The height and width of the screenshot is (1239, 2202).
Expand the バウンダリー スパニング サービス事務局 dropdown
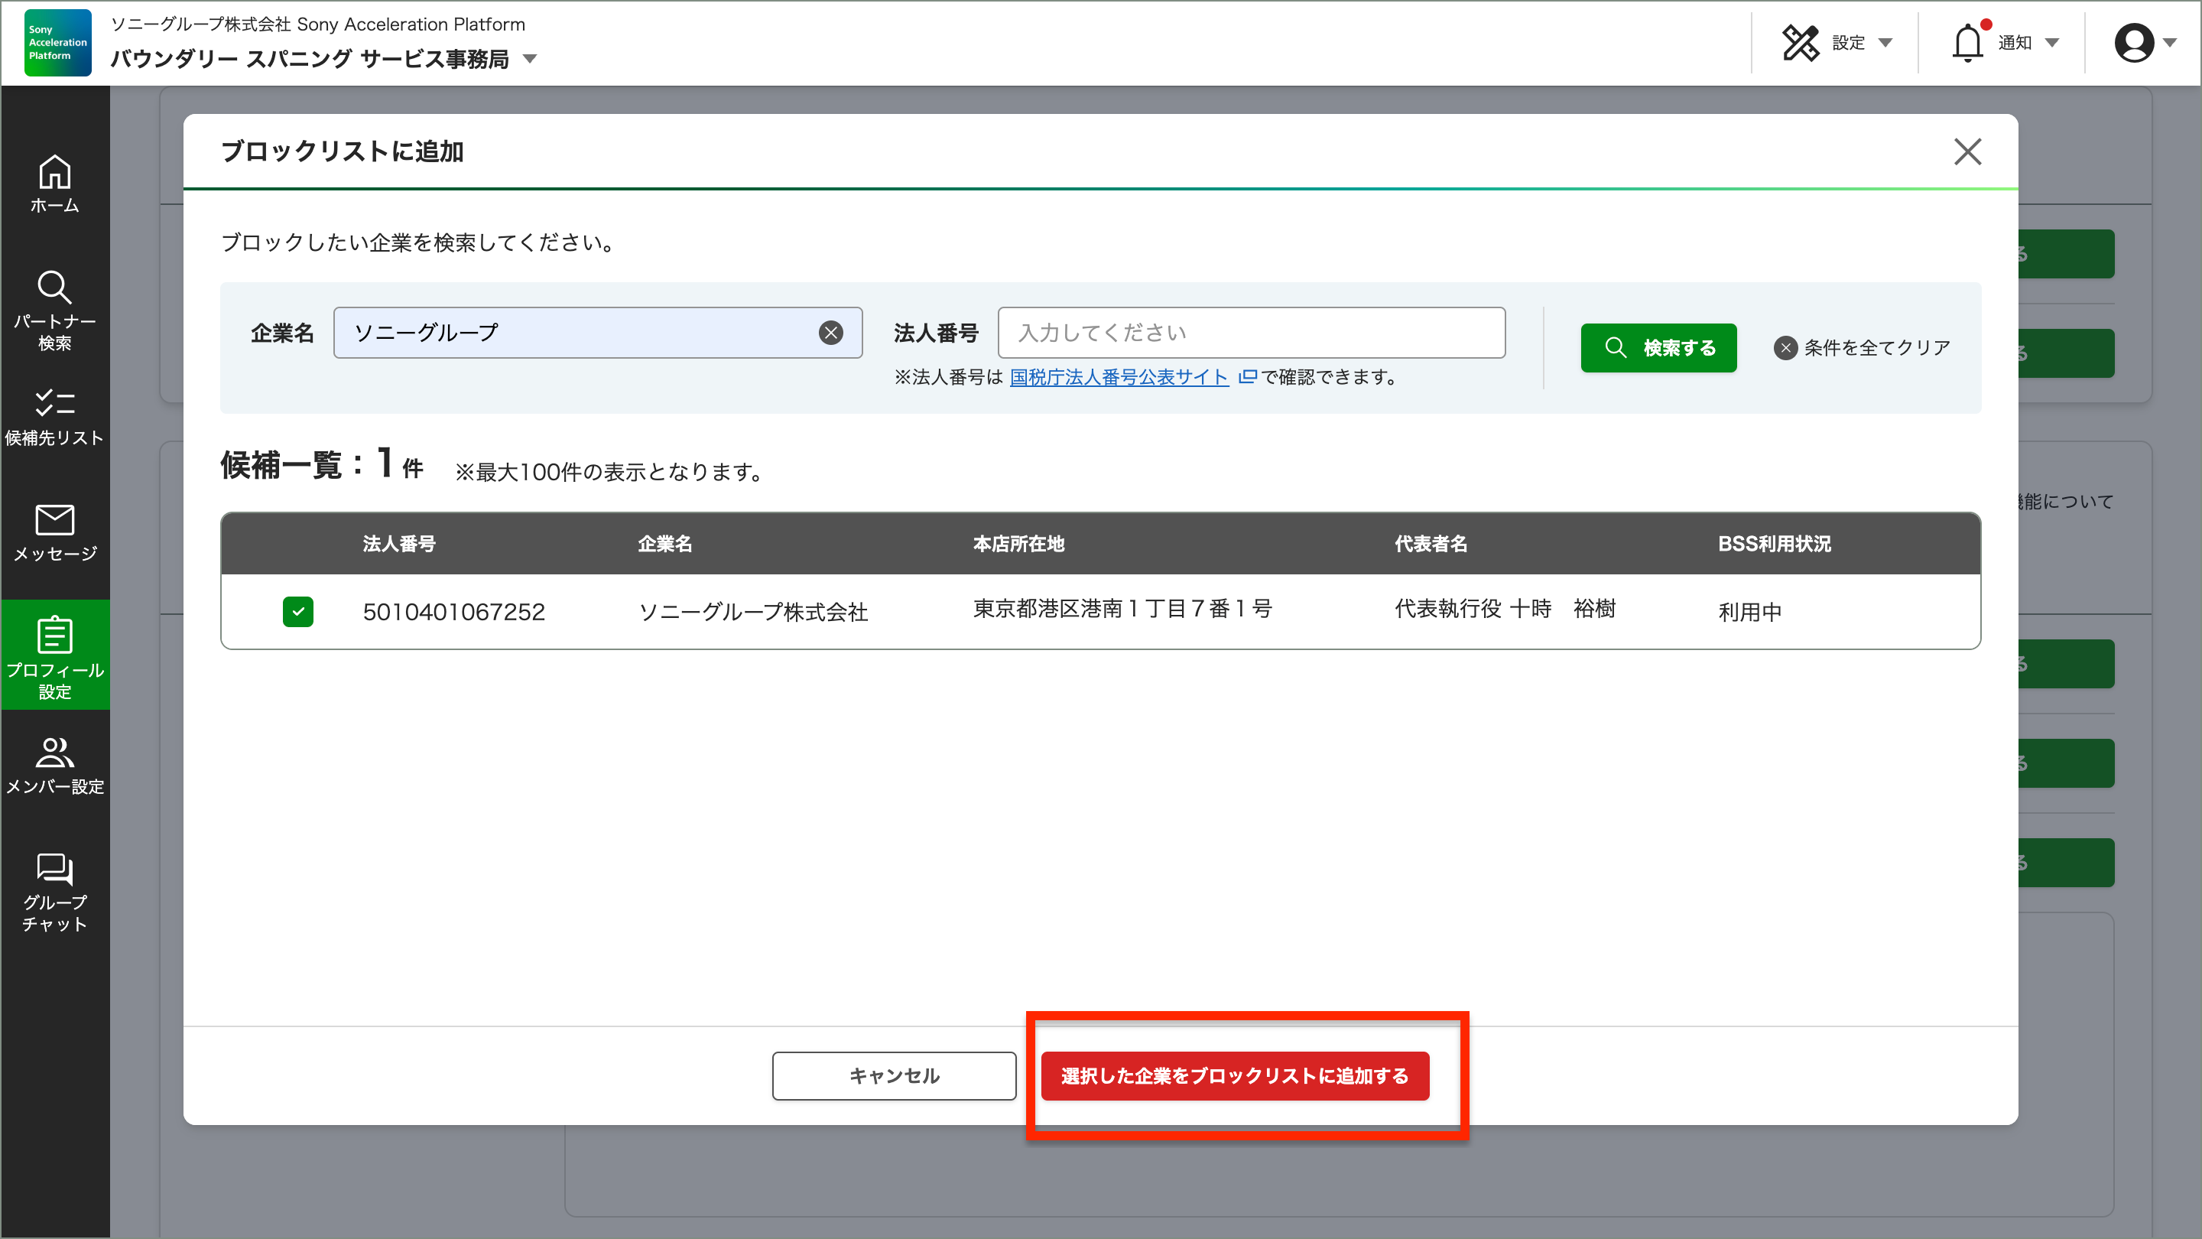click(x=531, y=60)
